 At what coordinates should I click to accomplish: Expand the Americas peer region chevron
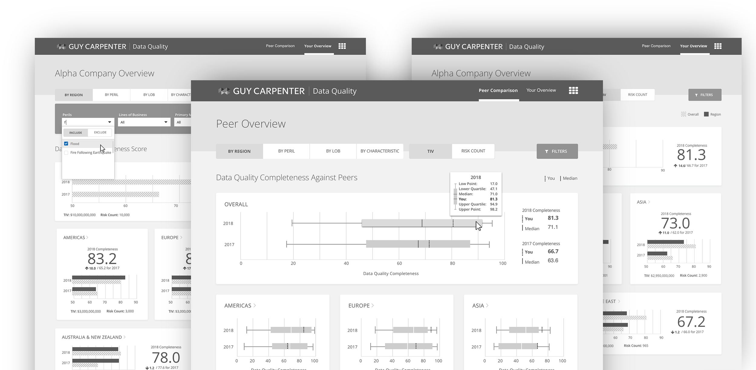coord(255,305)
